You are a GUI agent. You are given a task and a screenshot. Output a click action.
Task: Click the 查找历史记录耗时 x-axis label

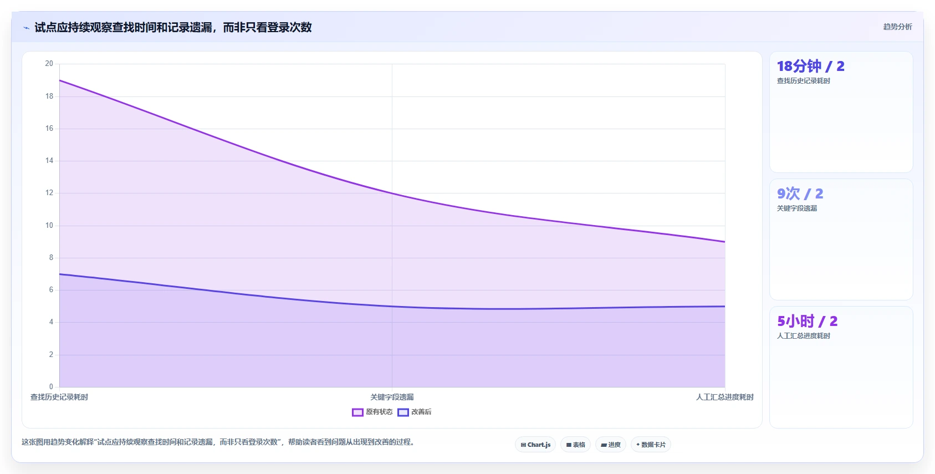tap(59, 397)
